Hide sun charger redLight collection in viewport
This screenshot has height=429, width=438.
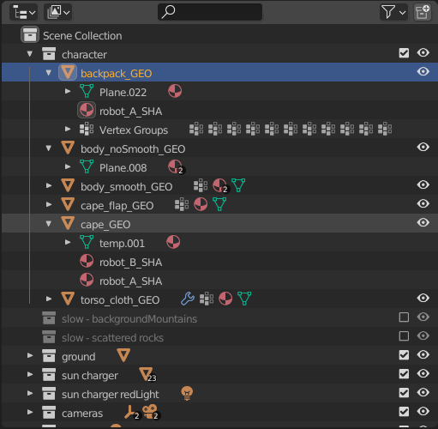coord(423,392)
